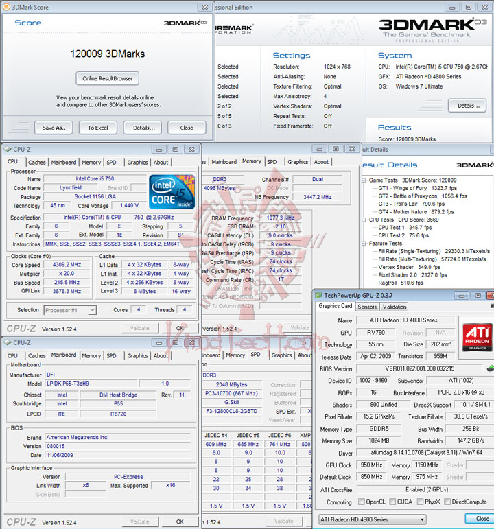This screenshot has width=494, height=529.
Task: Select Graphics Card tab in GPU-Z
Action: coord(335,306)
